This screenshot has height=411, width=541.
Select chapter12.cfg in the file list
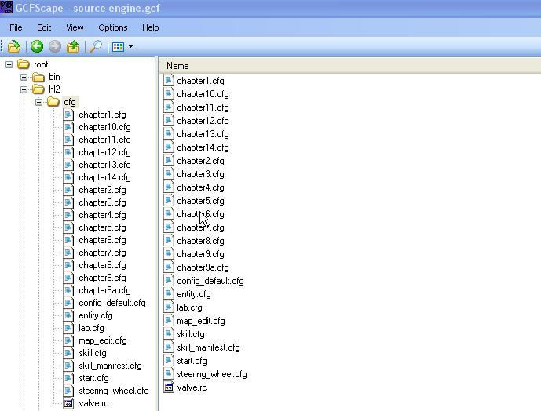[203, 121]
